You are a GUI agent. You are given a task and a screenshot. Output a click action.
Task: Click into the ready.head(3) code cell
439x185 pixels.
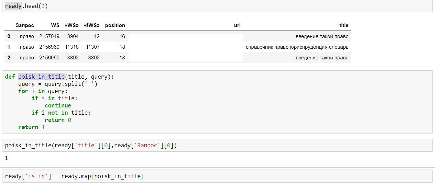[x=217, y=6]
